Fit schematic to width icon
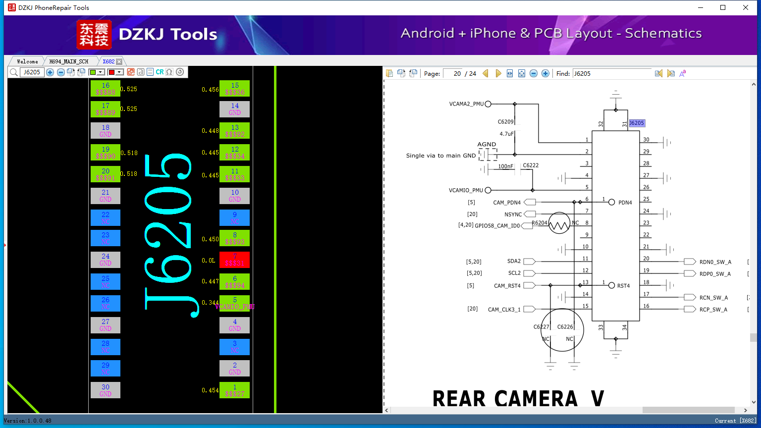The height and width of the screenshot is (428, 761). tap(510, 73)
